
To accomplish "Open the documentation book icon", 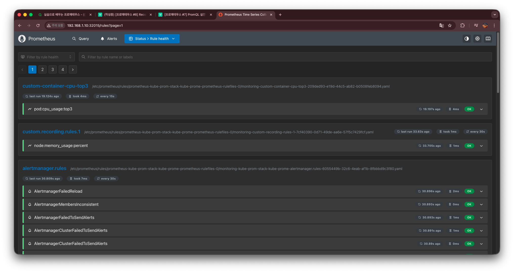I will click(488, 39).
